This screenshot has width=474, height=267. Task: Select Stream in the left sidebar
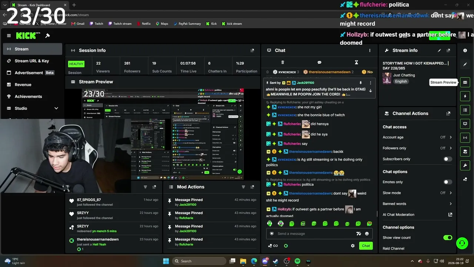(33, 49)
